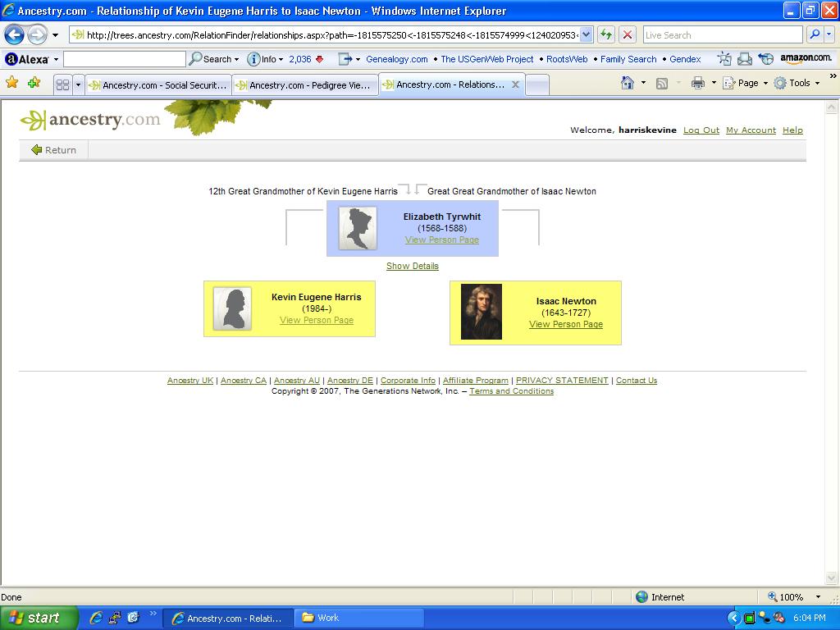Click the Live Search magnifier button
Screen dimensions: 840x630
815,34
